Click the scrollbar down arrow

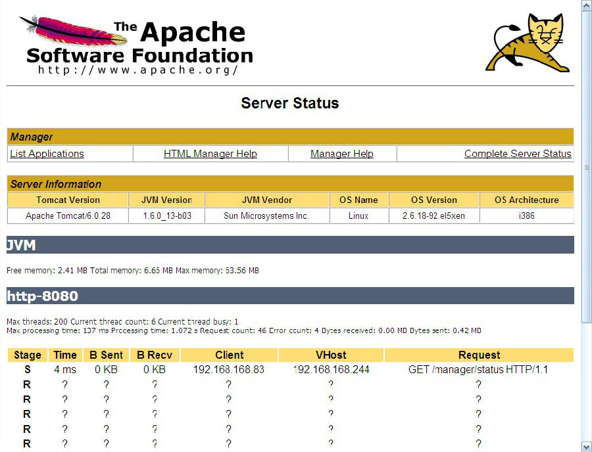click(x=587, y=446)
